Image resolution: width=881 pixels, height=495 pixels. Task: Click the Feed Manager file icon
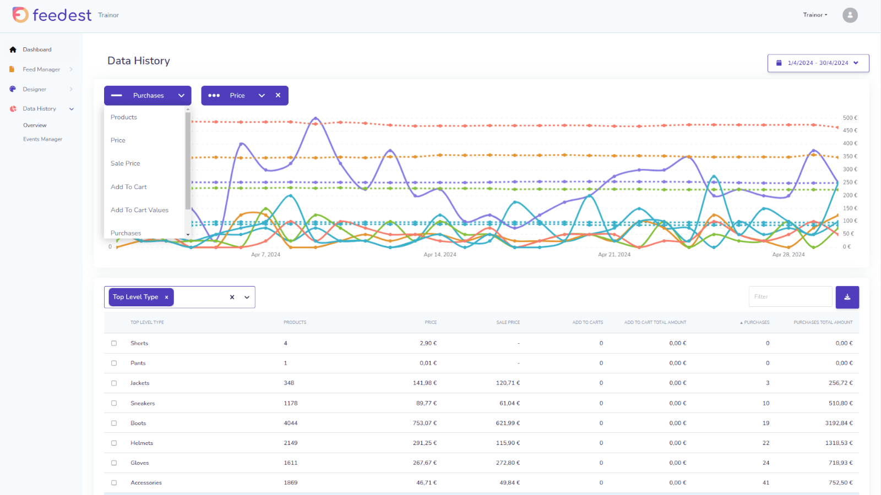[x=12, y=69]
